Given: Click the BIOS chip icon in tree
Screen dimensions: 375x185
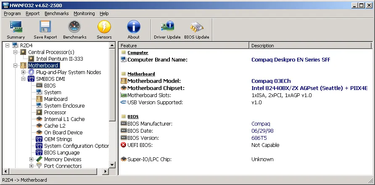Looking at the screenshot, I should pos(39,85).
